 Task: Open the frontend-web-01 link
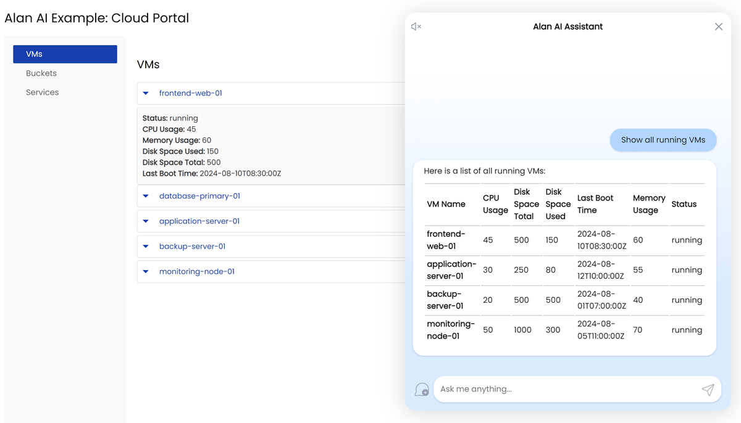coord(190,93)
